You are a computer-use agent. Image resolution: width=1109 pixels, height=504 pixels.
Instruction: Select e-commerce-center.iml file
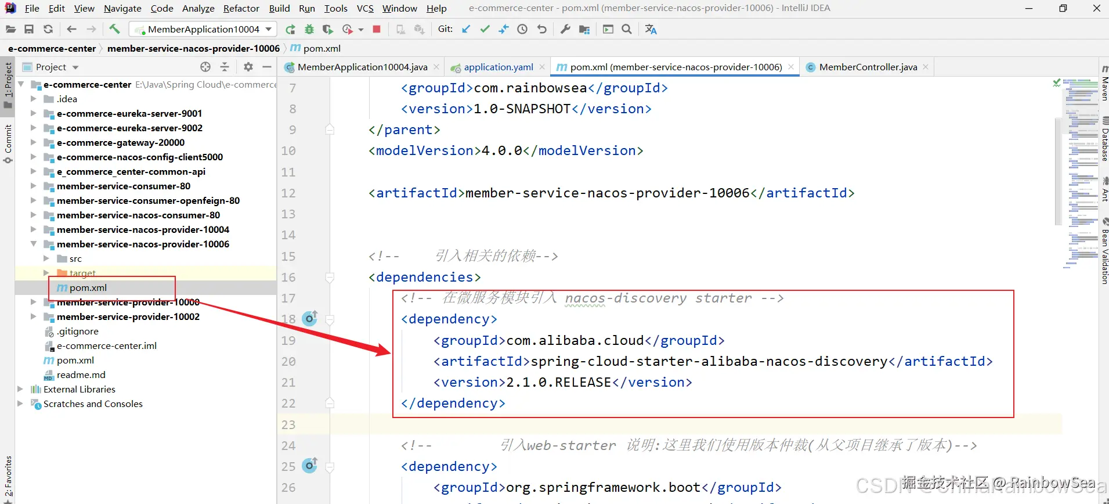pyautogui.click(x=106, y=345)
